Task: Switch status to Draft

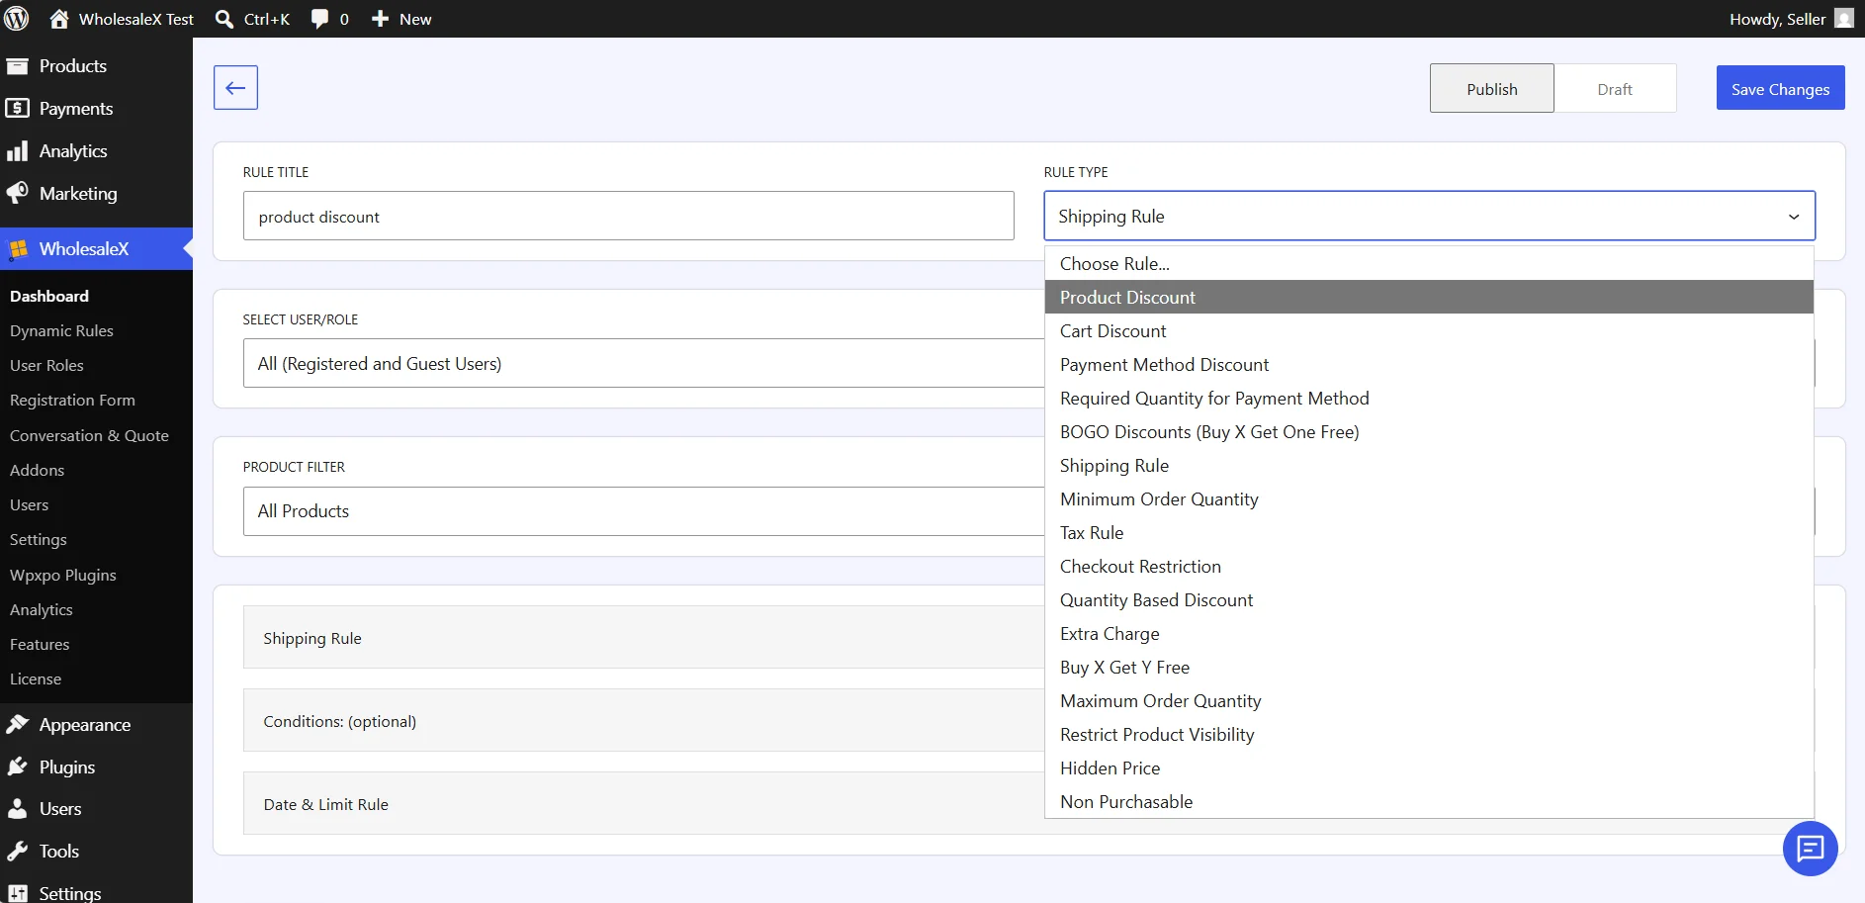Action: click(x=1615, y=89)
